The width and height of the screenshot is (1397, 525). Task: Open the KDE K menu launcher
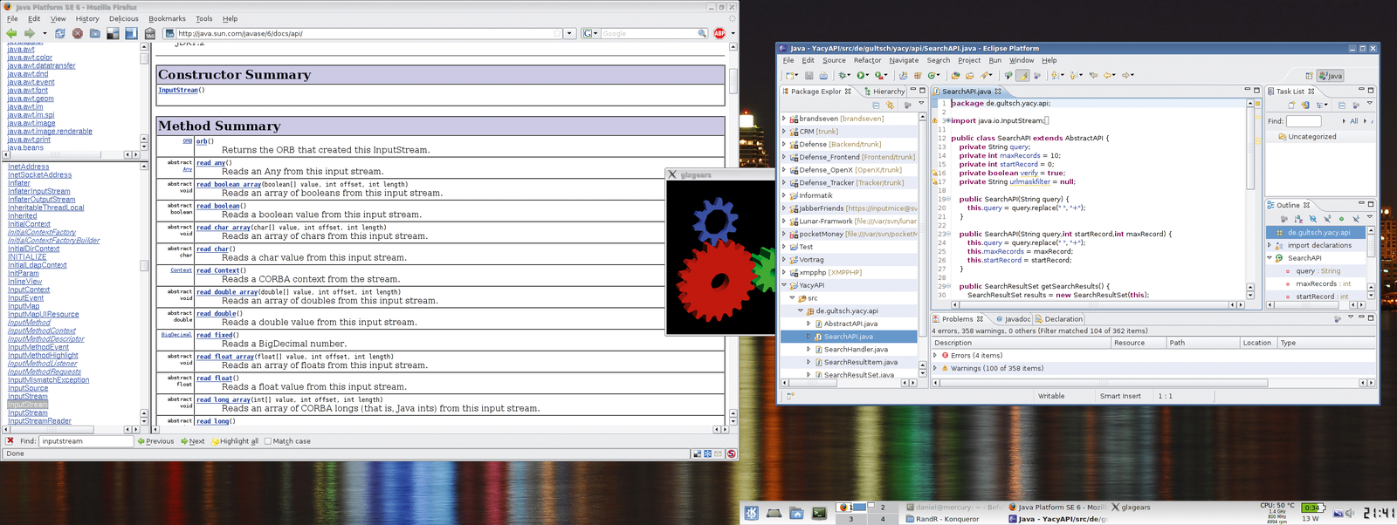751,513
